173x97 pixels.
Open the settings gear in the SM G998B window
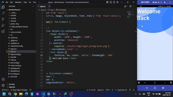coord(165,2)
